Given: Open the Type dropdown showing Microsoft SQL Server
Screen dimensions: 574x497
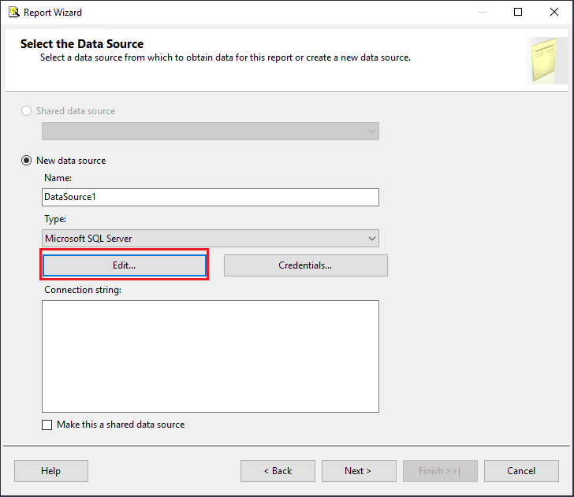Looking at the screenshot, I should tap(211, 239).
